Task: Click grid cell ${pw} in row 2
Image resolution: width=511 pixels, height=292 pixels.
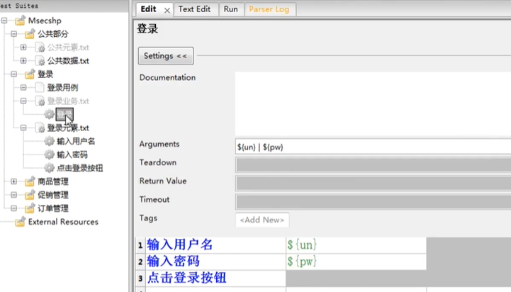Action: [356, 262]
